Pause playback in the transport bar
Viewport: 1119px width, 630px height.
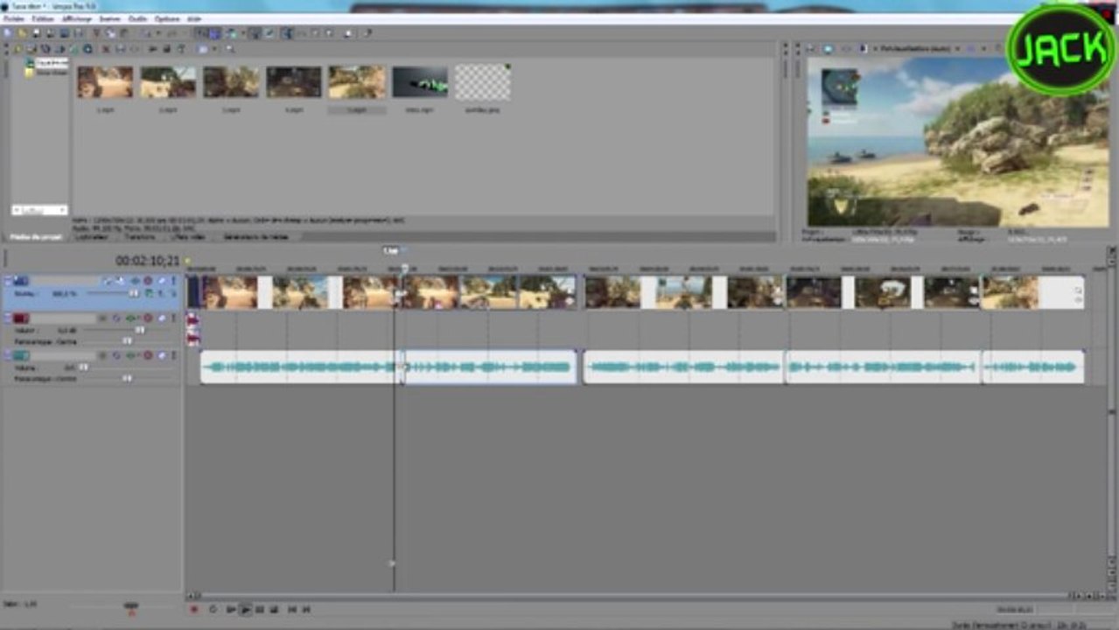259,609
